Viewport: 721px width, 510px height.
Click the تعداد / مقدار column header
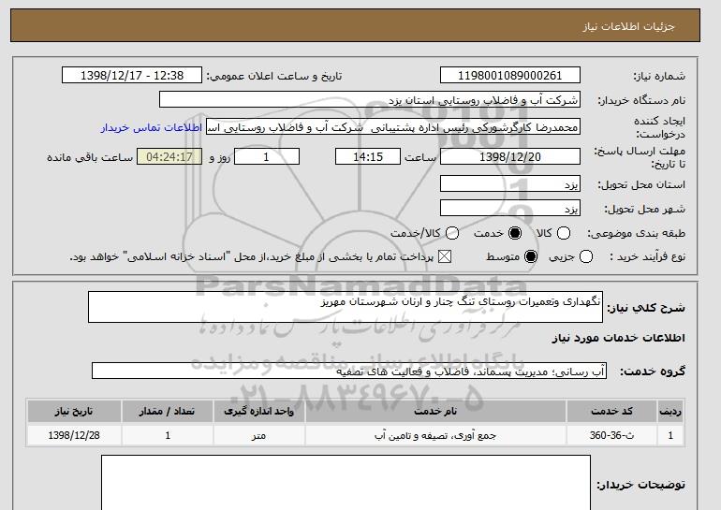(x=168, y=411)
